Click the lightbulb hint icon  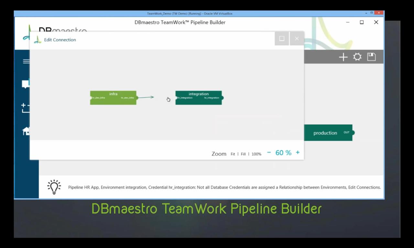(x=54, y=187)
